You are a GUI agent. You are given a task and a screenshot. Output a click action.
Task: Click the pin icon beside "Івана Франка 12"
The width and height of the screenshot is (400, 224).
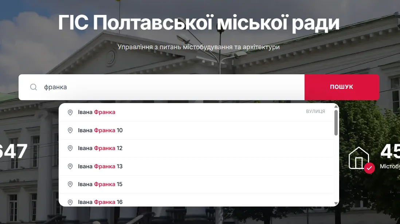point(70,148)
